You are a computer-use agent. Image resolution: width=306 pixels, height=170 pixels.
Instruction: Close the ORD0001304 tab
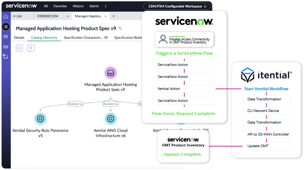point(68,16)
